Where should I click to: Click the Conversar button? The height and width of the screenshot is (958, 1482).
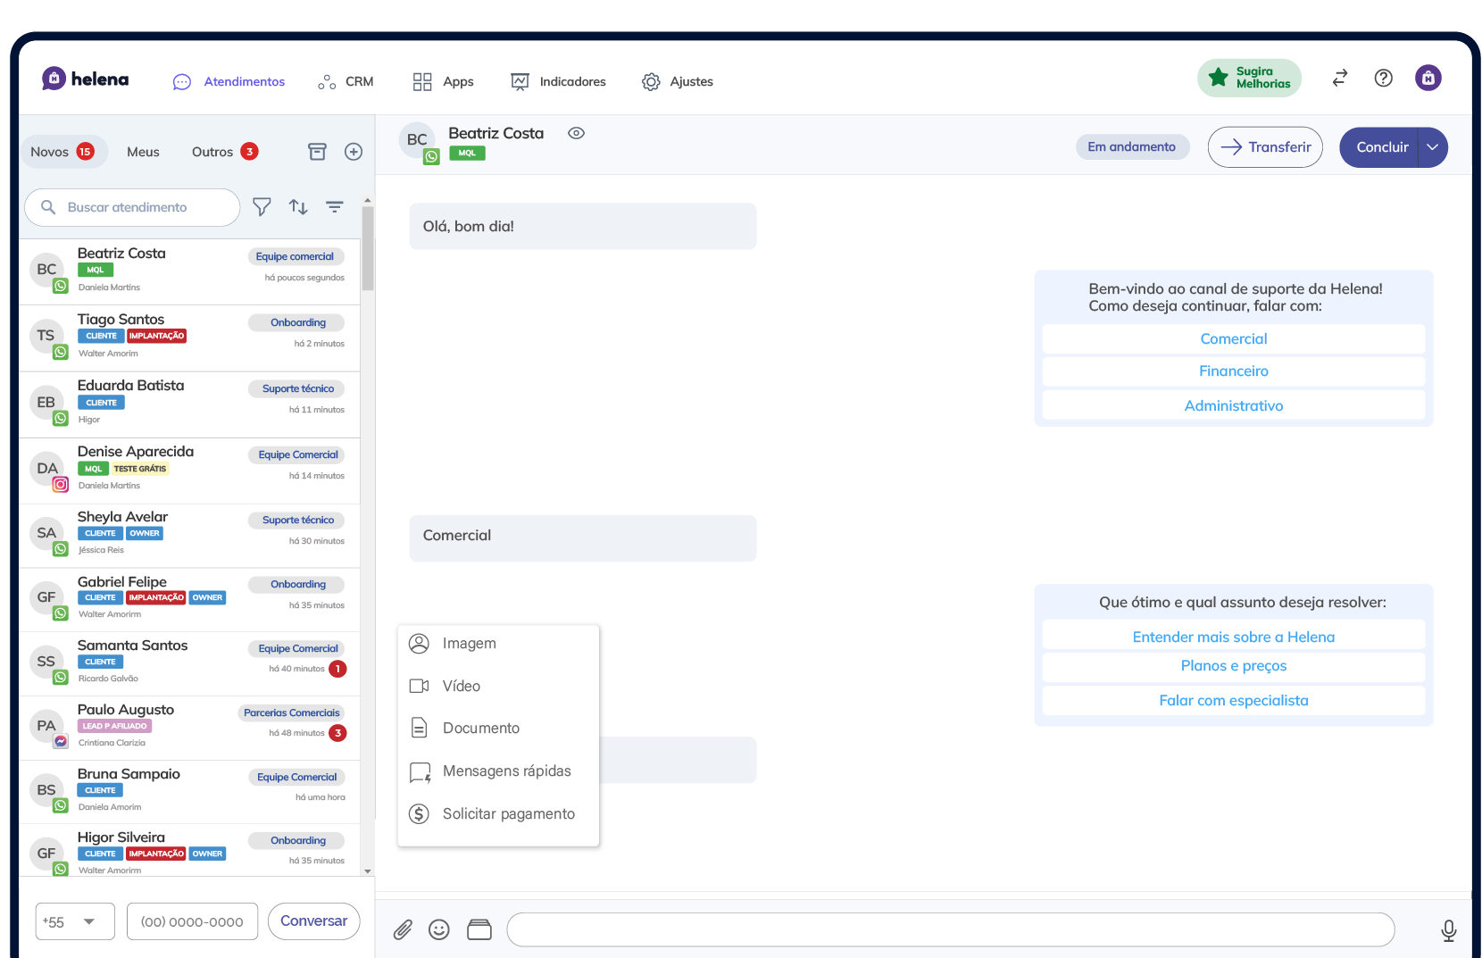pos(313,921)
